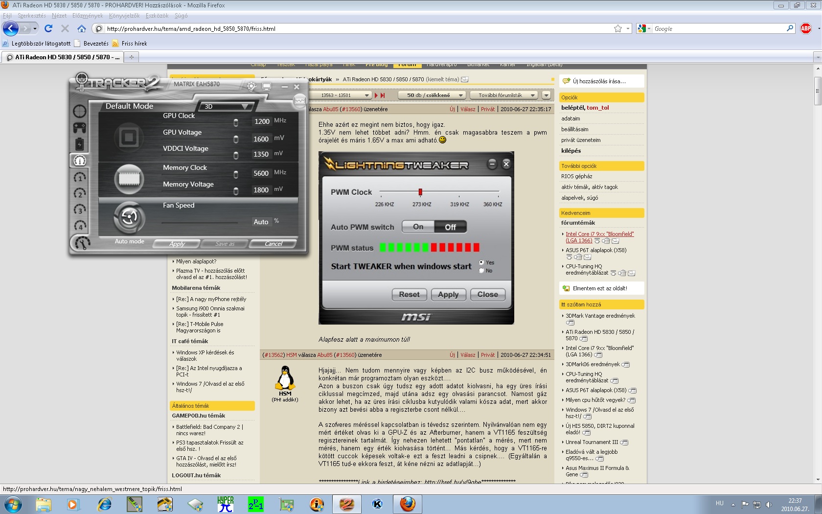Screen dimensions: 822x514
Task: Click the Auto mode wrench gauge icon
Action: 81,242
